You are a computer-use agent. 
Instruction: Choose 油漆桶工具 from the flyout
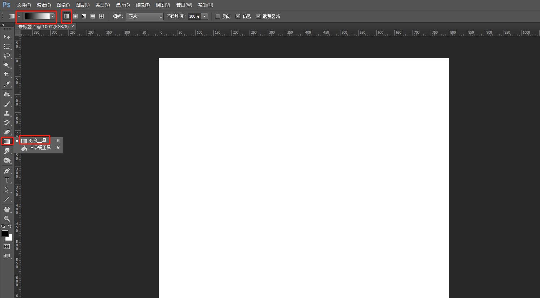(40, 148)
